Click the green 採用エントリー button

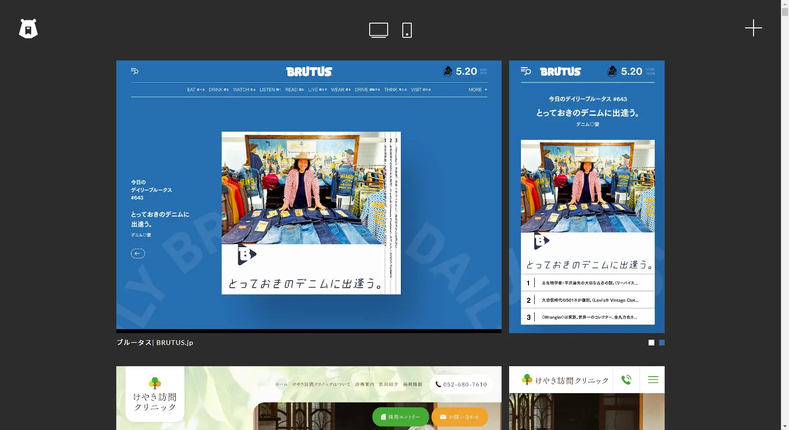point(400,417)
